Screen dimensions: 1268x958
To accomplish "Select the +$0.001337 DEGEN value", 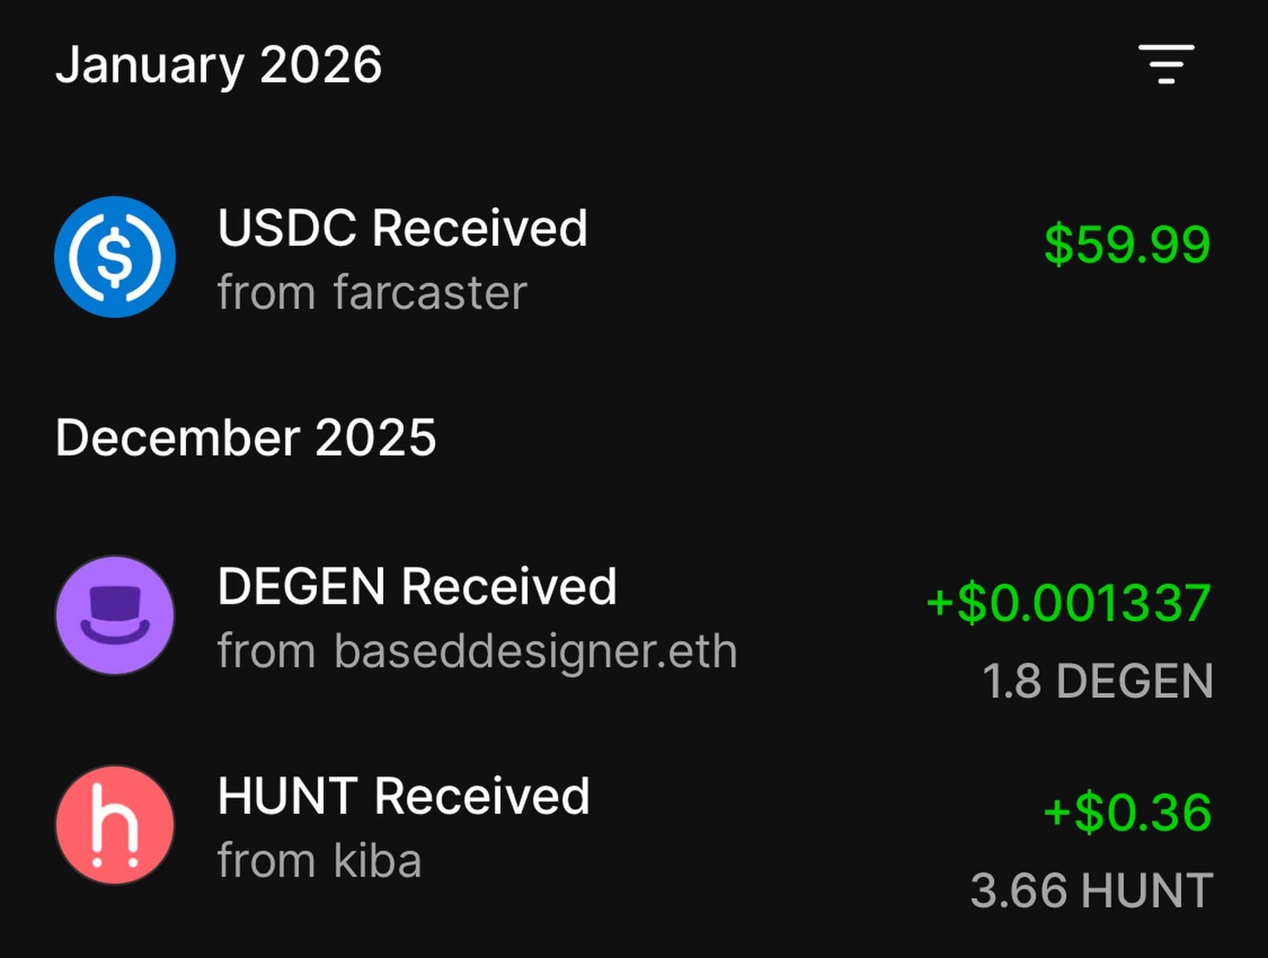I will point(1068,603).
